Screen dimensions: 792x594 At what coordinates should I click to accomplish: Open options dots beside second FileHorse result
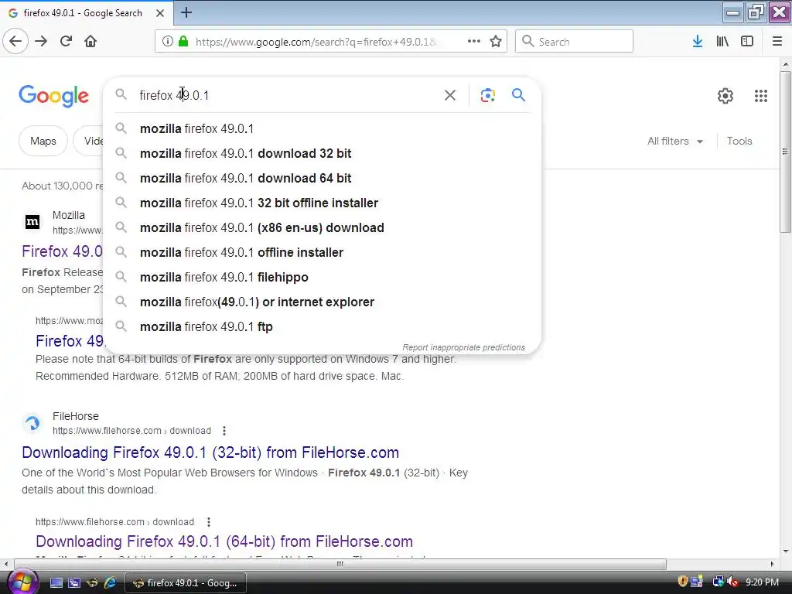click(x=209, y=522)
